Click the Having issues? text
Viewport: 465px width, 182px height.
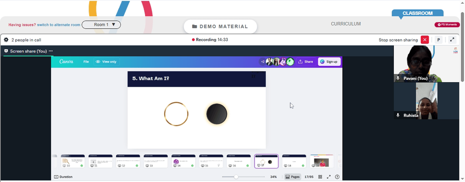point(22,25)
